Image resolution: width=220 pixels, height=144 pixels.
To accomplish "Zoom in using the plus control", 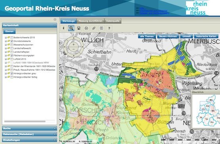I will (73, 45).
